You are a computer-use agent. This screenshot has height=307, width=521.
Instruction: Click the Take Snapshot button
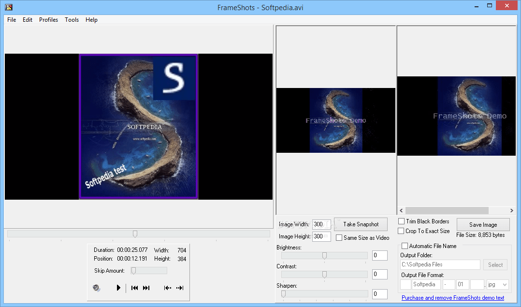(x=361, y=224)
